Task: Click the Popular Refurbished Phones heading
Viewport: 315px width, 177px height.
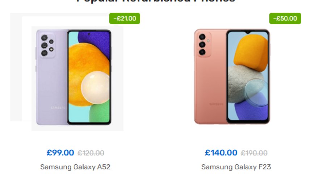Action: pos(156,1)
